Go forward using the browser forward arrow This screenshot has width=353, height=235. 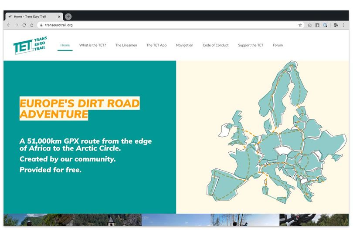[x=17, y=25]
